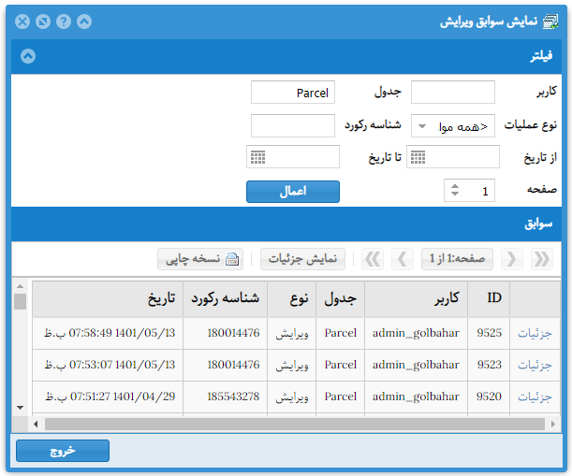The height and width of the screenshot is (476, 572).
Task: Click the horizontal scrollbar left arrow
Action: tap(36, 424)
